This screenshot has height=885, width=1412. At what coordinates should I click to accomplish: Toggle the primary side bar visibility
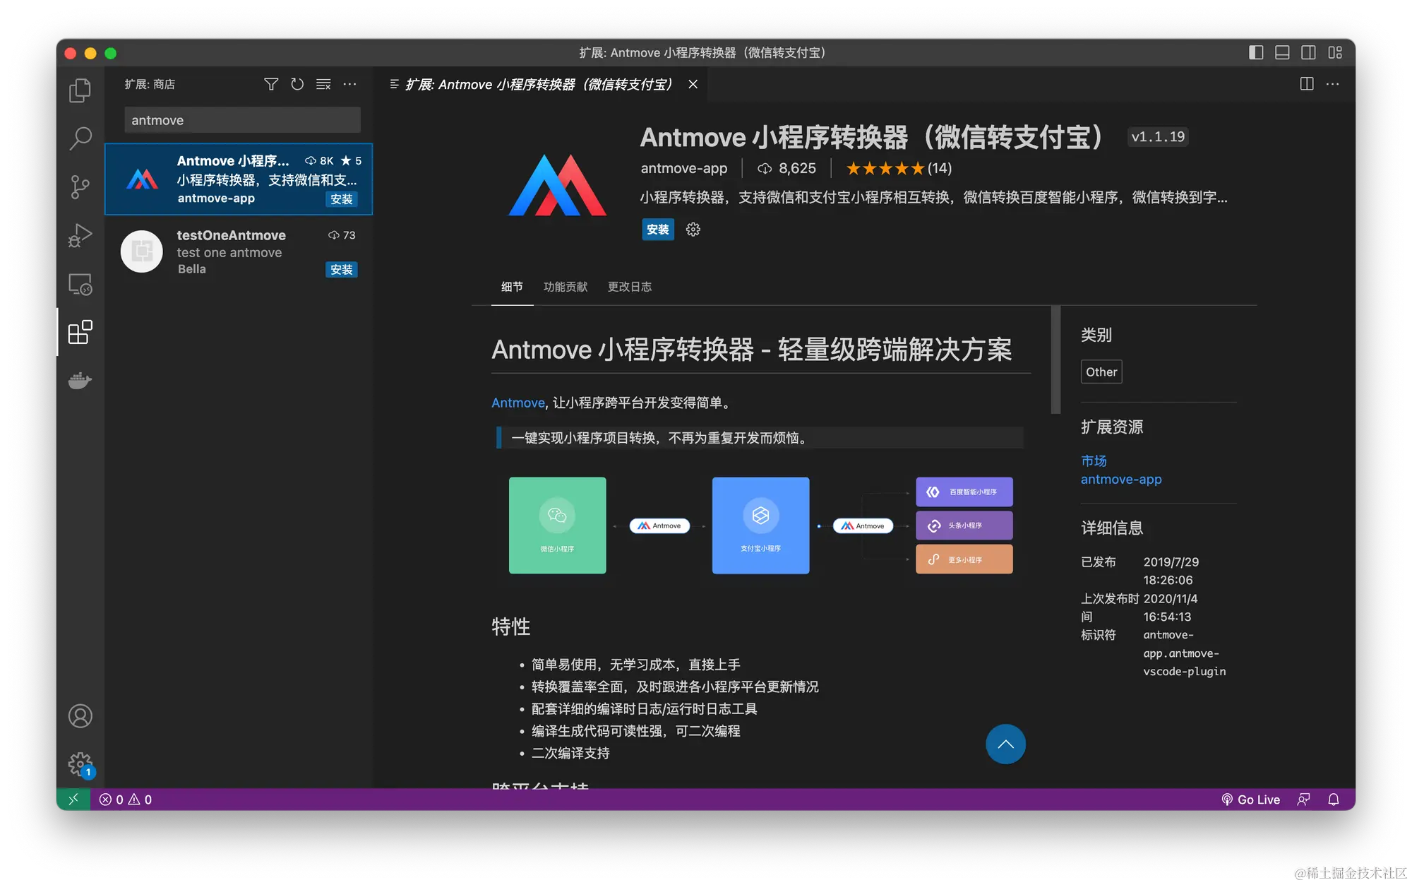(1256, 52)
